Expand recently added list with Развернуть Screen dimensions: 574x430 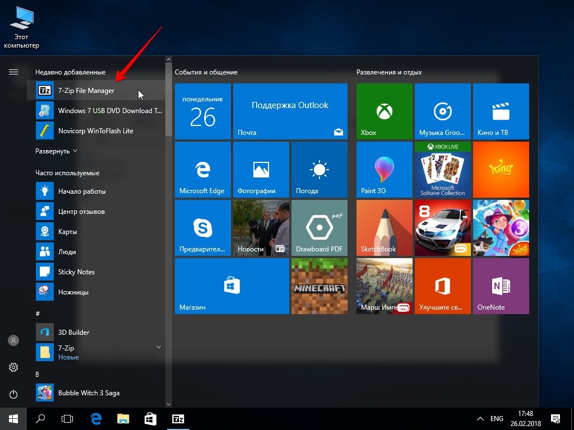coord(56,151)
